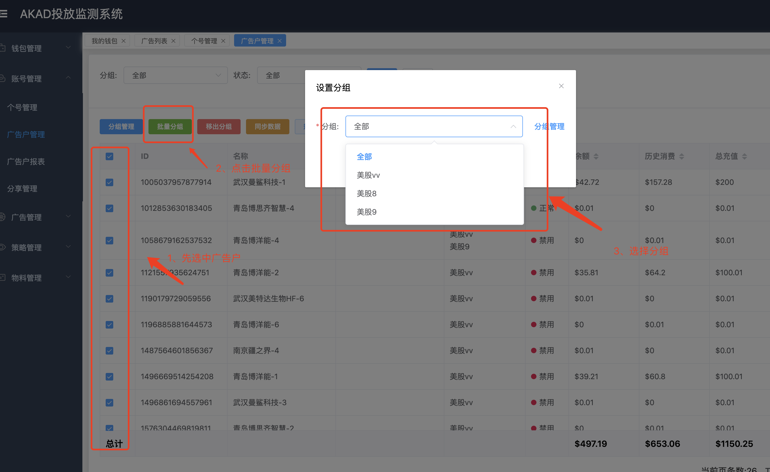Sort by 总充值 column sort arrows
Screen dimensions: 770x472
coord(744,156)
